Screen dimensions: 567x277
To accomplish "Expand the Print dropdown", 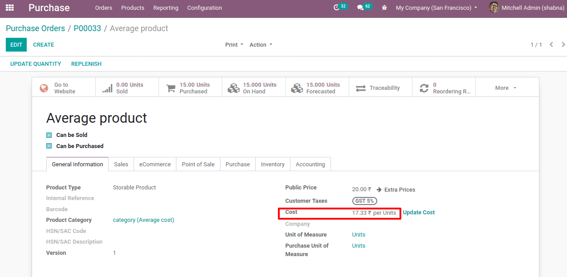I will [x=234, y=44].
